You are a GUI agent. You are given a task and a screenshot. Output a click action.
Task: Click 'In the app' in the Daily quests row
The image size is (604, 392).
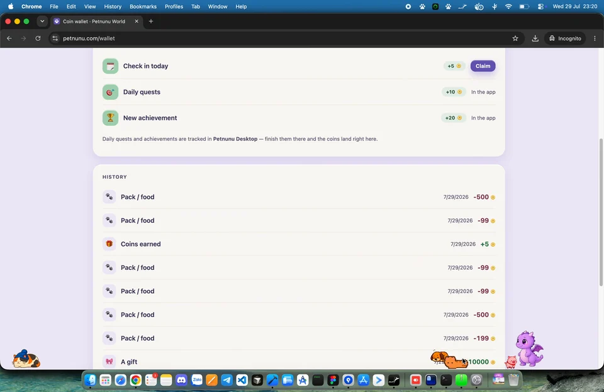coord(483,92)
